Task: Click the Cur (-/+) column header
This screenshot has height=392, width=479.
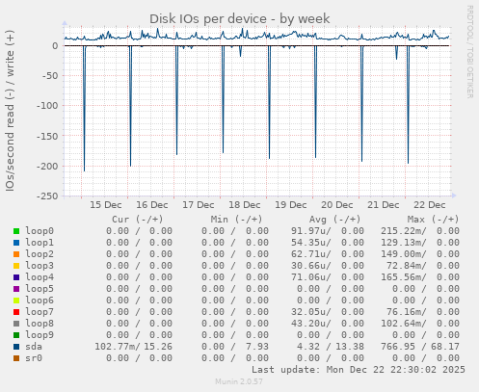Action: [x=138, y=220]
